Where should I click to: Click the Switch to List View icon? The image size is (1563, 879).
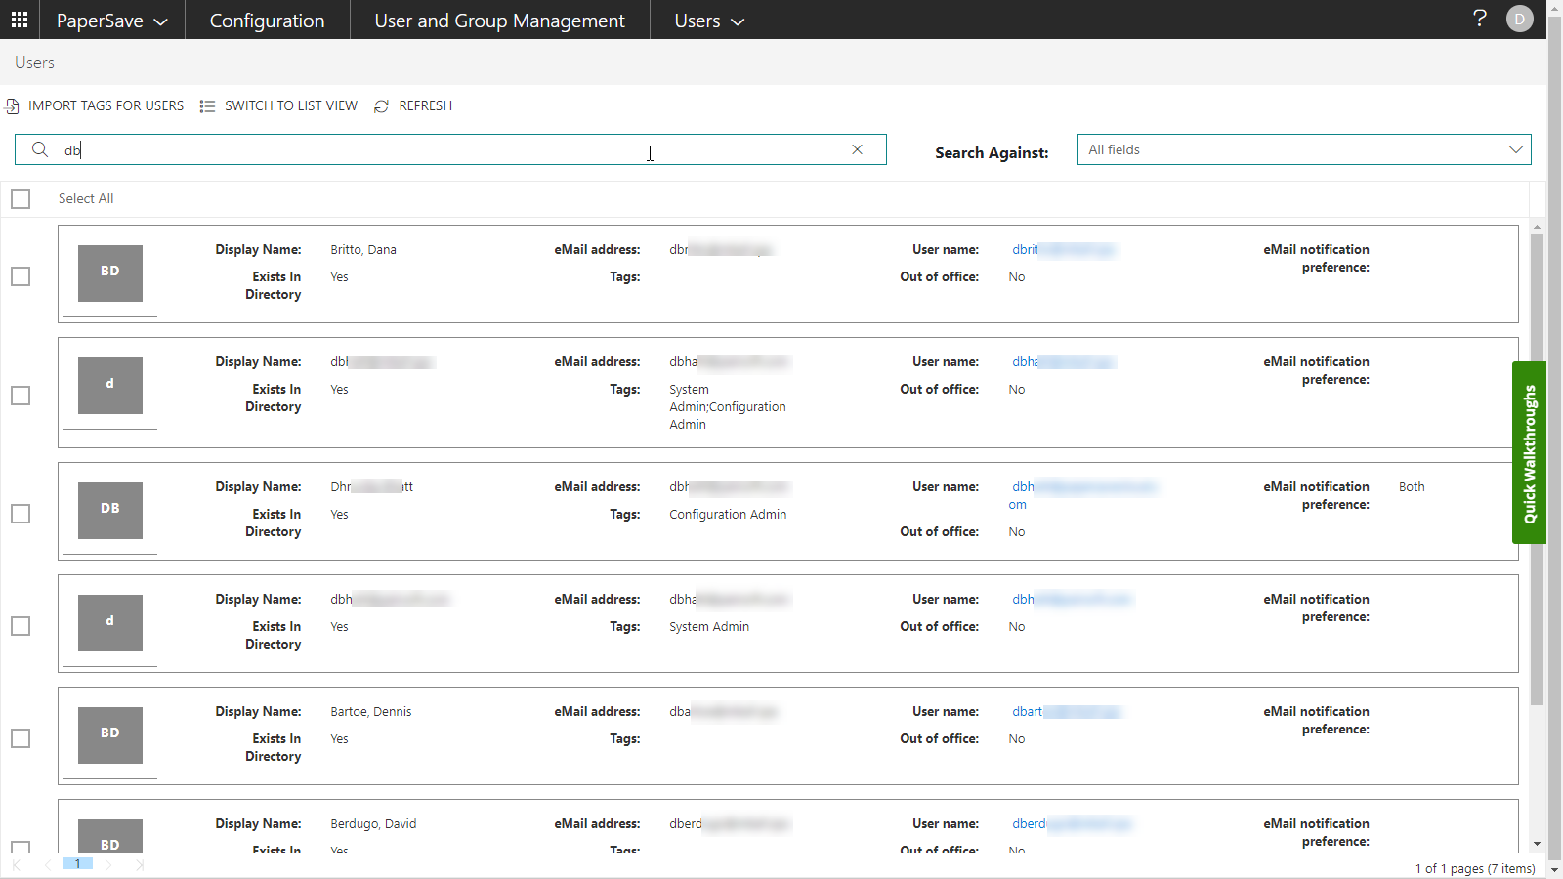pyautogui.click(x=207, y=105)
